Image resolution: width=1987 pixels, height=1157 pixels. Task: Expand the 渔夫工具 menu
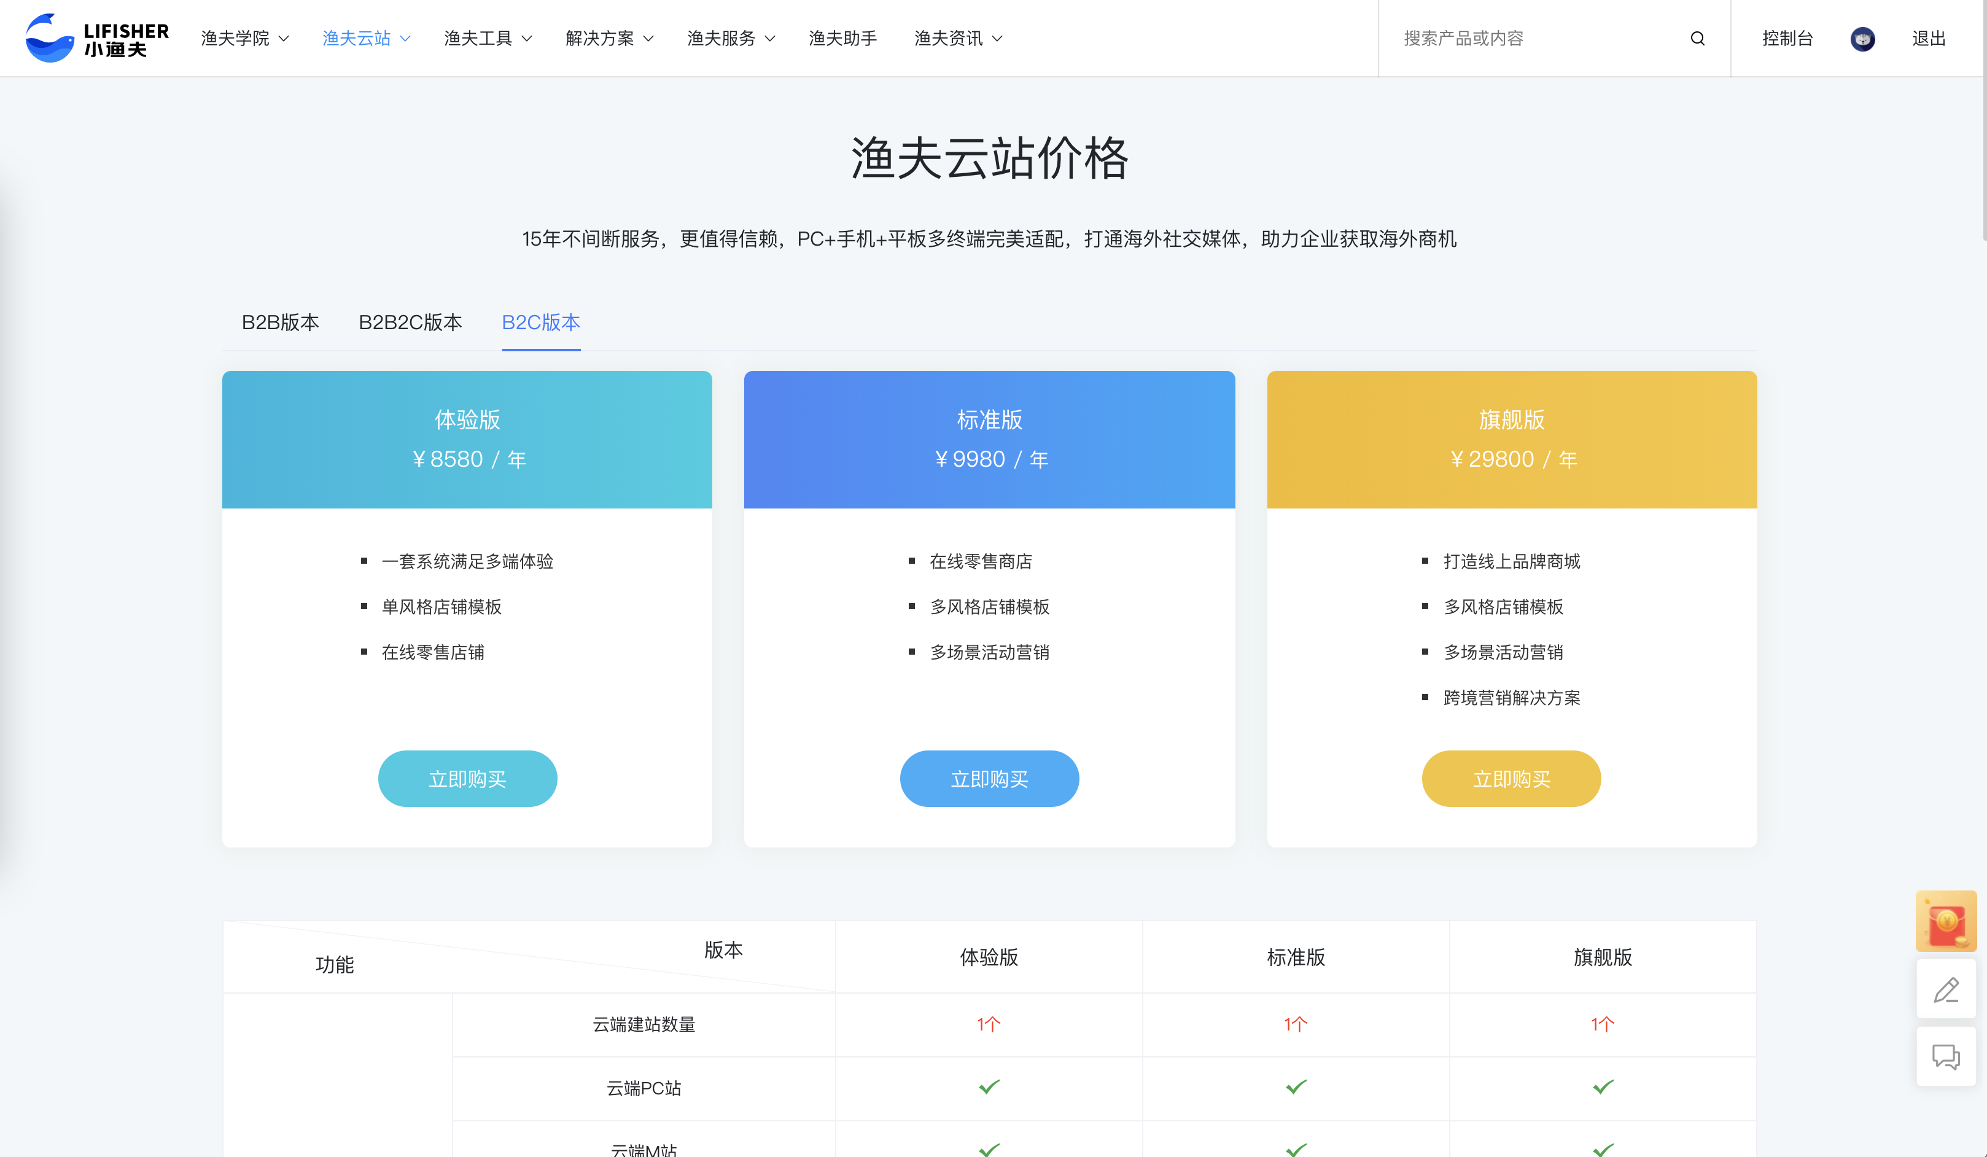pos(488,38)
